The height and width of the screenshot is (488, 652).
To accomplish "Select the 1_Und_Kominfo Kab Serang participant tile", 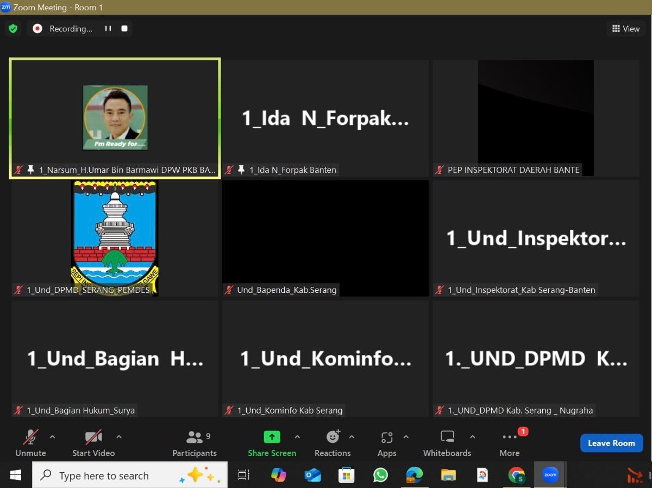I will point(325,359).
